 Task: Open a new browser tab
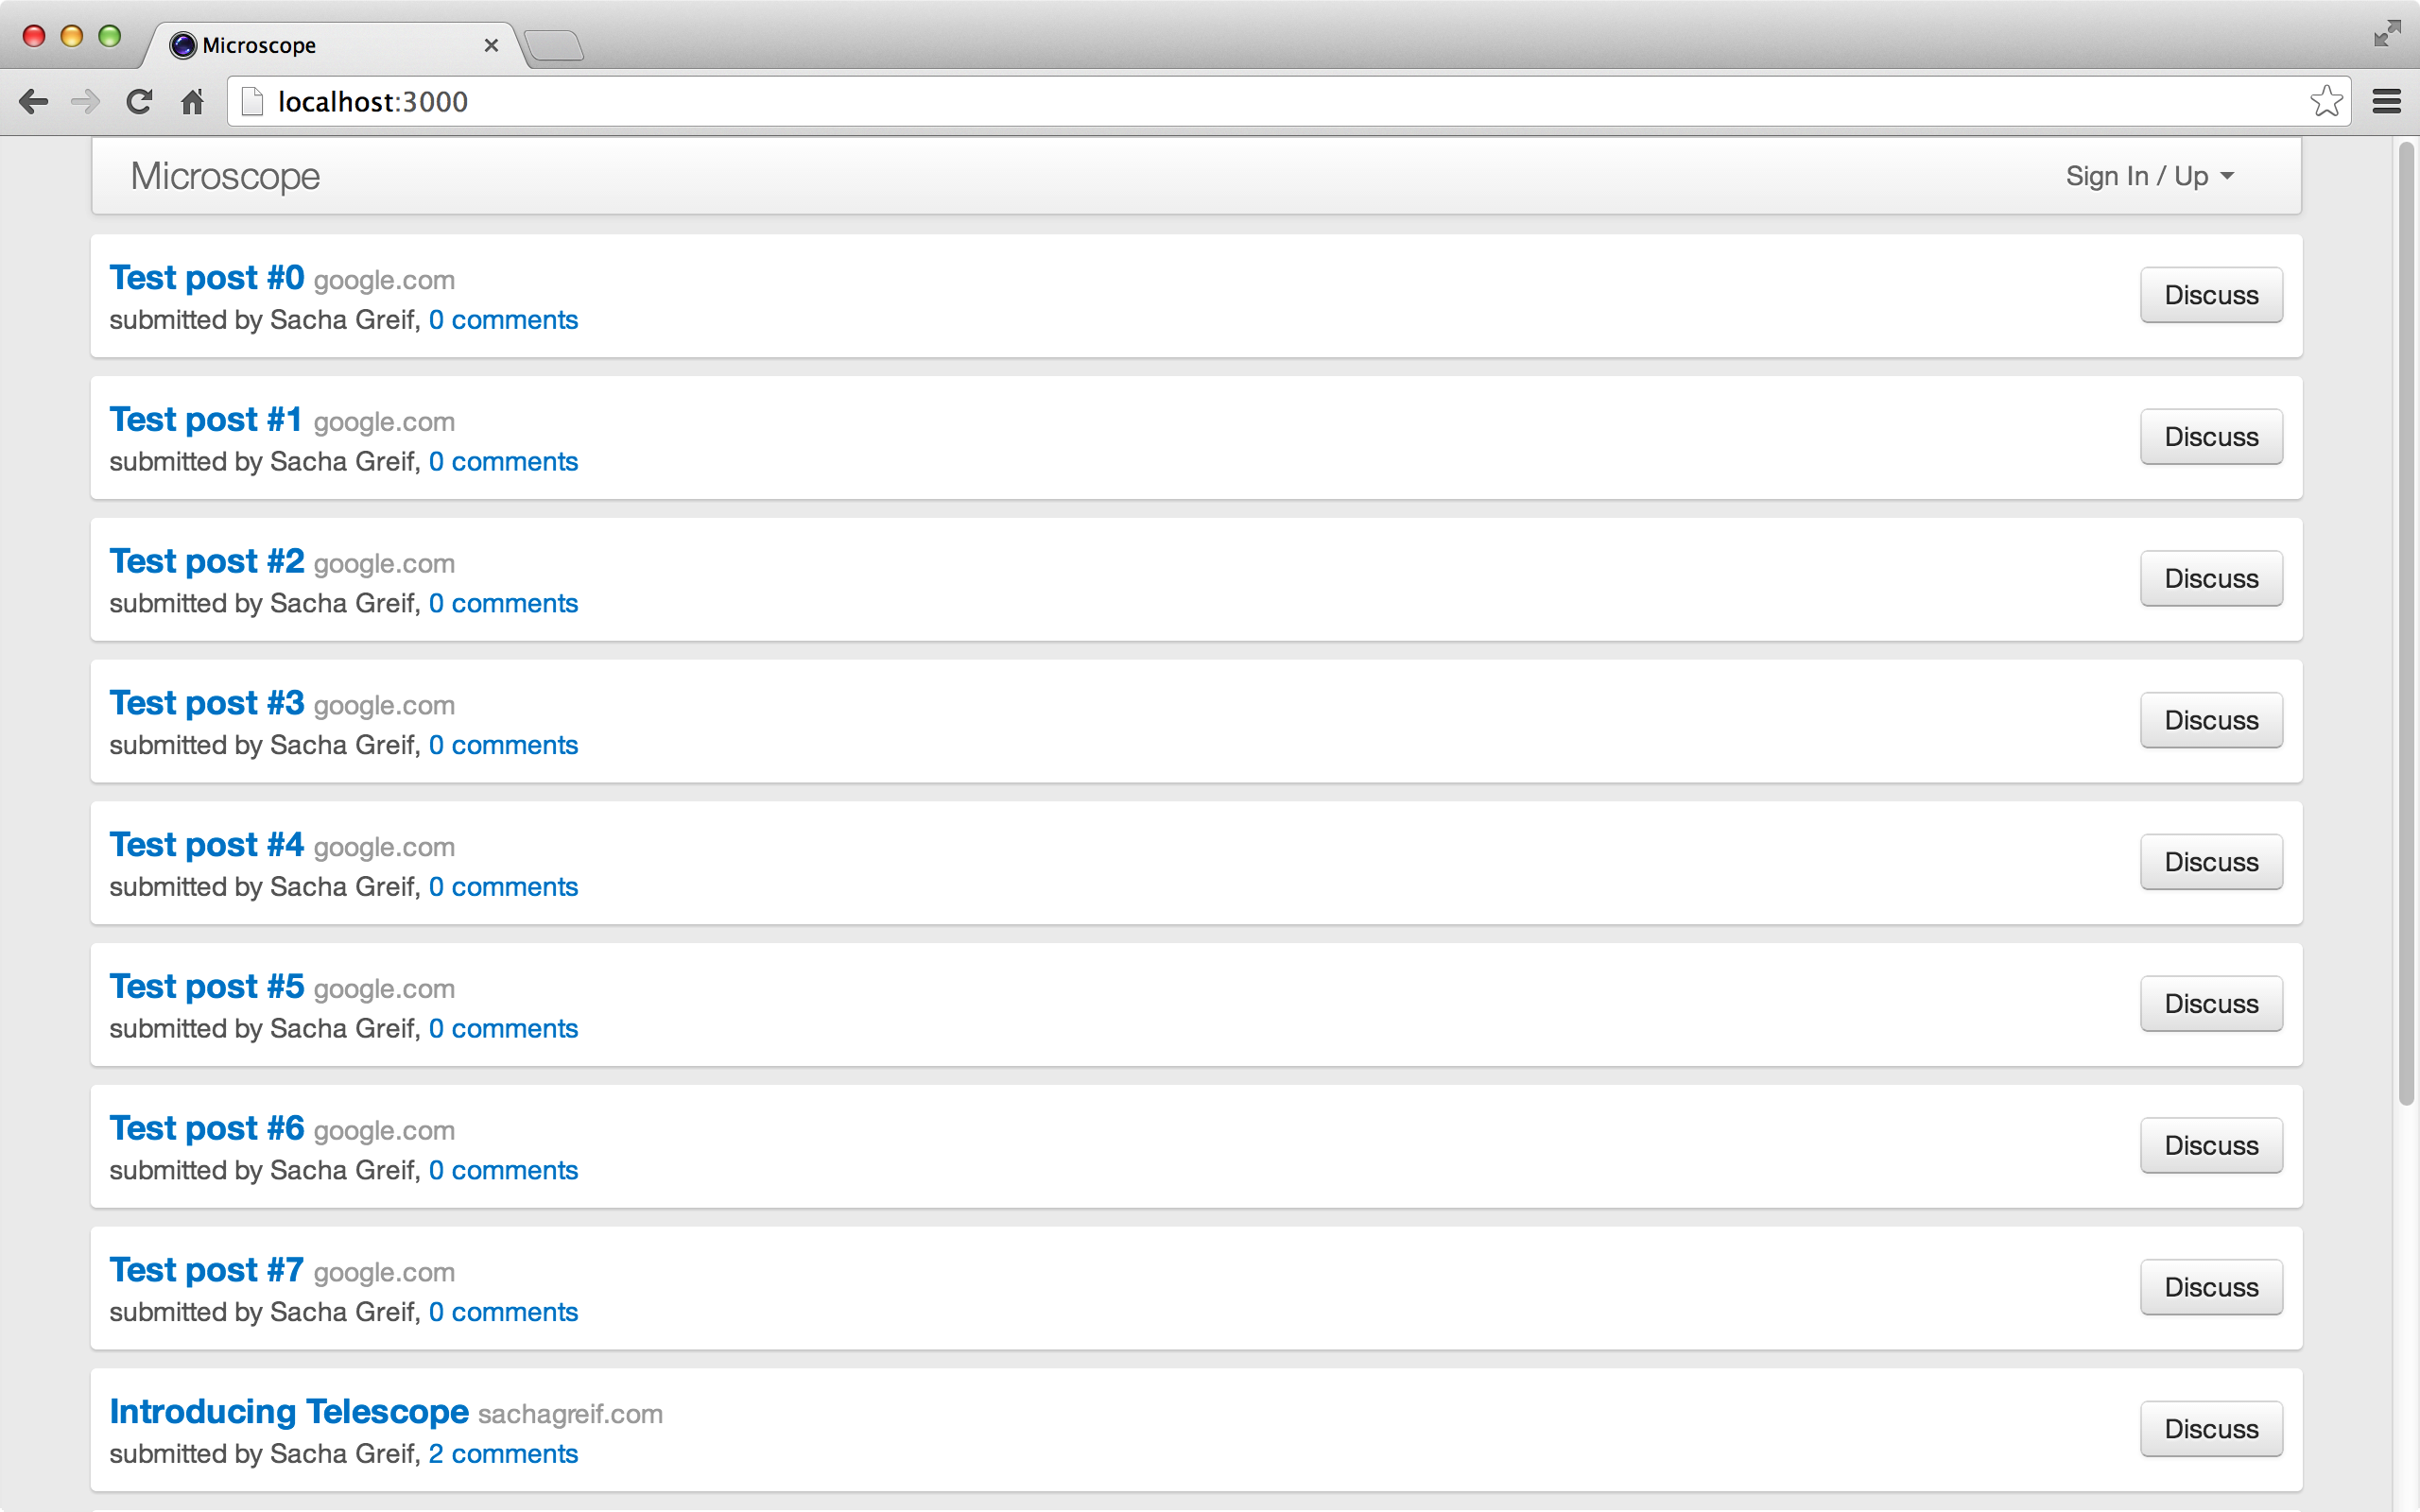[553, 45]
